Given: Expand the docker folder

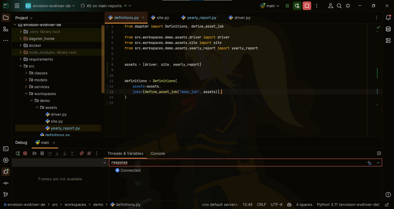Looking at the screenshot, I should [x=20, y=45].
